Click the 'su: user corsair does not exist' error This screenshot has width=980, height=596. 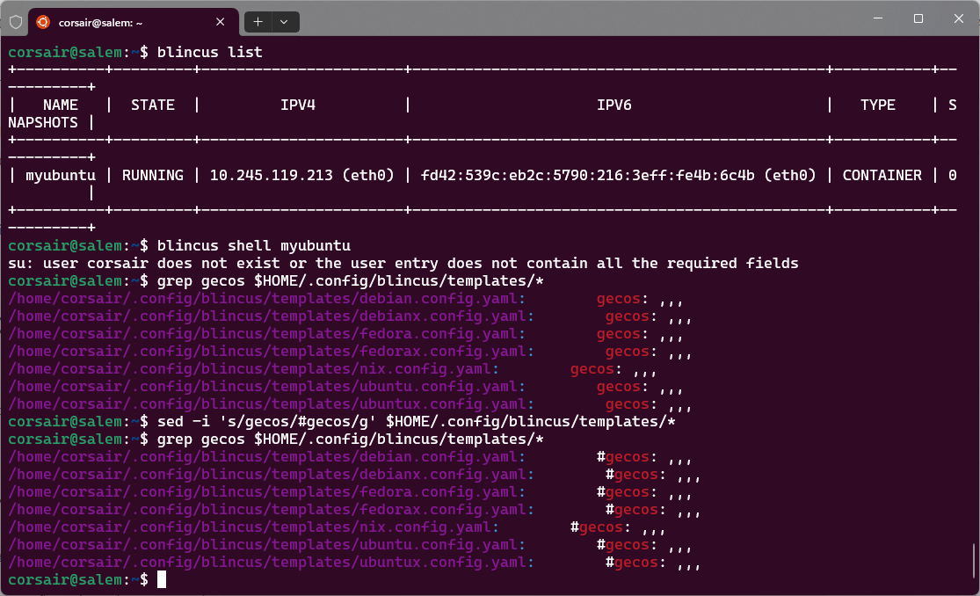pos(403,263)
